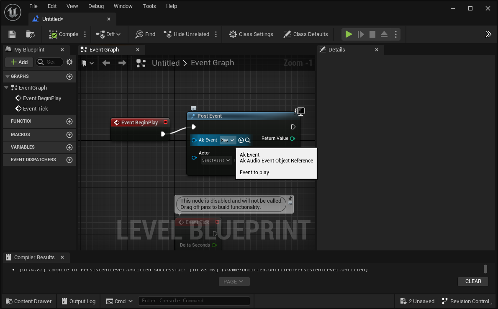498x309 pixels.
Task: Close the Event Graph tab
Action: point(138,49)
